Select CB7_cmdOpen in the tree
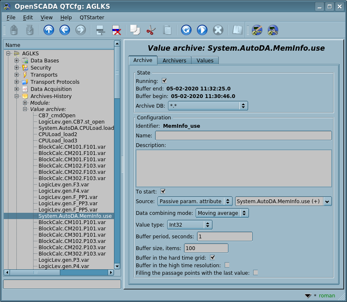 (57, 116)
